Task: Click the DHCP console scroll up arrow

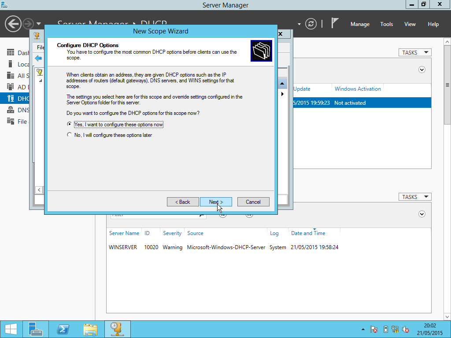Action: tap(282, 84)
